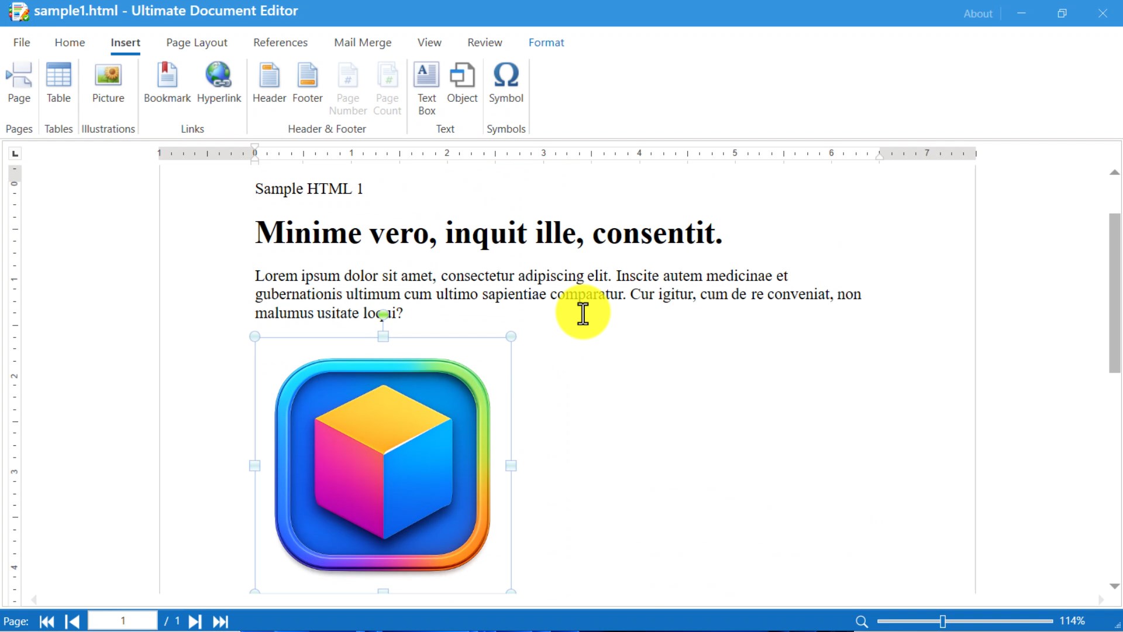Viewport: 1123px width, 632px height.
Task: Switch to the Home tab
Action: 70,42
